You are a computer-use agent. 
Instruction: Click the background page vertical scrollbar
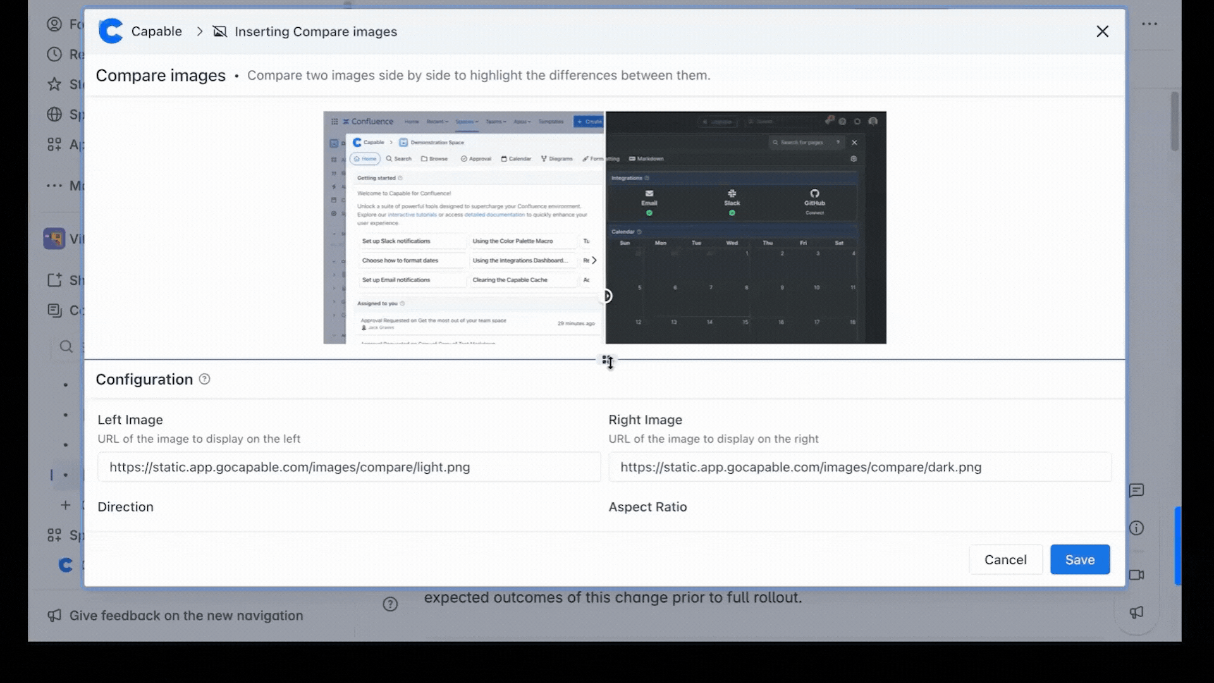pos(1175,121)
